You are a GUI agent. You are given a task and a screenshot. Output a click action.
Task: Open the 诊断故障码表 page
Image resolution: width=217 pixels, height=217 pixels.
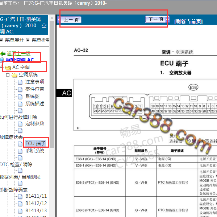click(x=14, y=190)
